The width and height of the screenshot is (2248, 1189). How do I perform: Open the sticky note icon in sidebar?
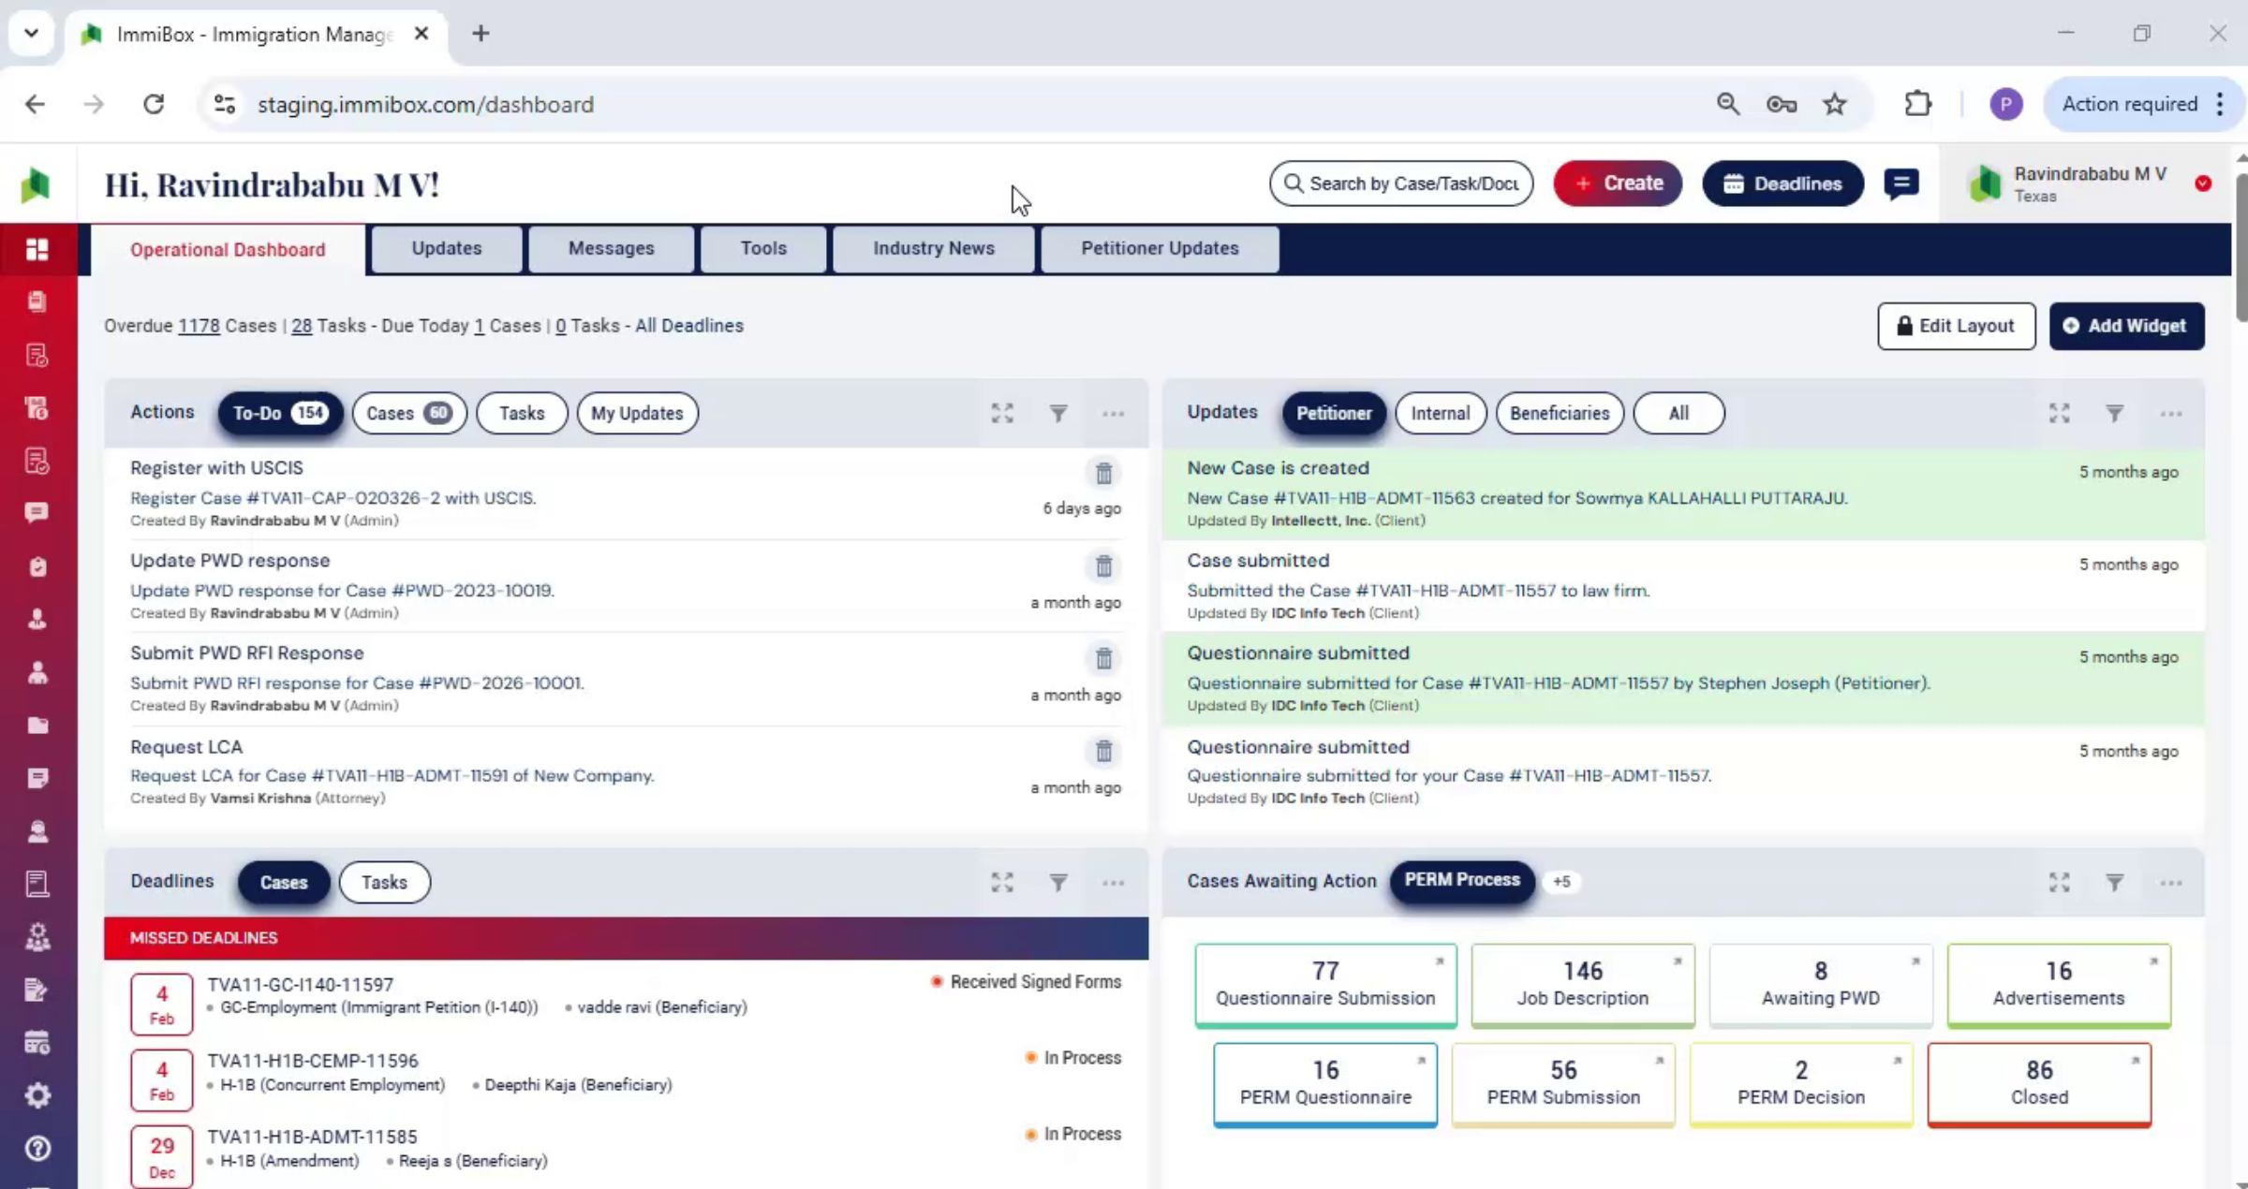(x=37, y=778)
